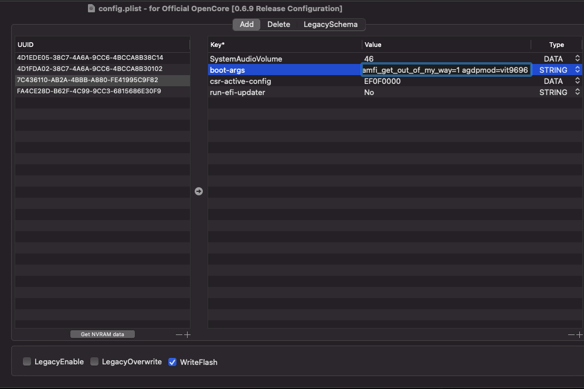Open type dropdown for SystemAudioVolume row
This screenshot has height=389, width=584.
click(578, 59)
